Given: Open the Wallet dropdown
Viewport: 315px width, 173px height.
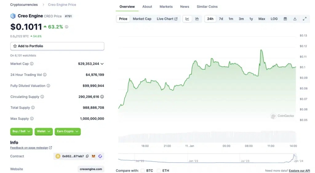Looking at the screenshot, I should pos(43,131).
